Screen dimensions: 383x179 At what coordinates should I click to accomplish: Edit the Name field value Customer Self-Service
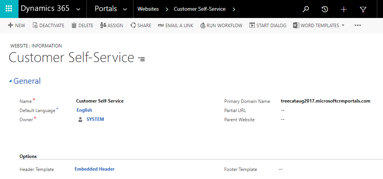[x=100, y=101]
